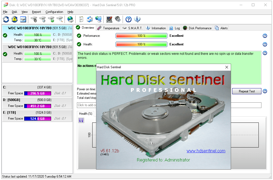The height and width of the screenshot is (180, 273).
Task: Click the globe with disk toolbar icon
Action: pos(70,19)
